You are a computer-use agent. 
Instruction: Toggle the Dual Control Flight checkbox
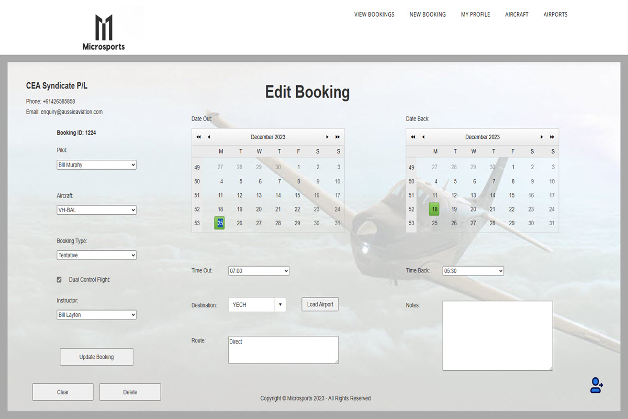coord(59,279)
